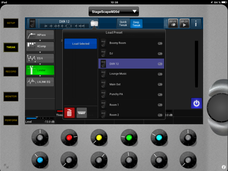This screenshot has width=228, height=171.
Task: Open the StageScapeM20d device dropdown
Action: click(113, 12)
